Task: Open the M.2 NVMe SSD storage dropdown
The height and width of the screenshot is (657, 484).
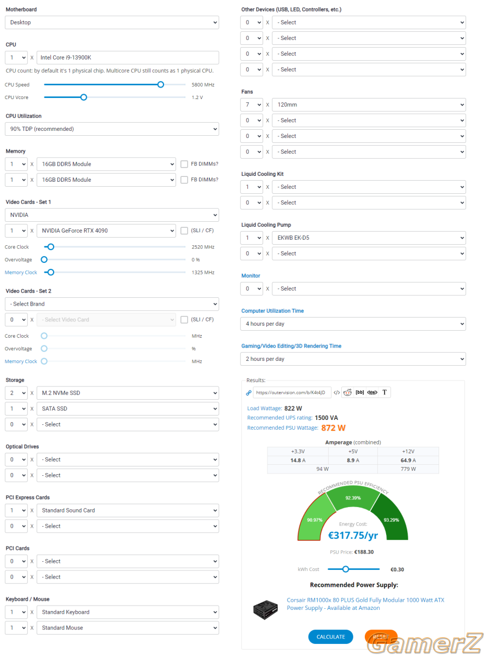Action: tap(127, 393)
